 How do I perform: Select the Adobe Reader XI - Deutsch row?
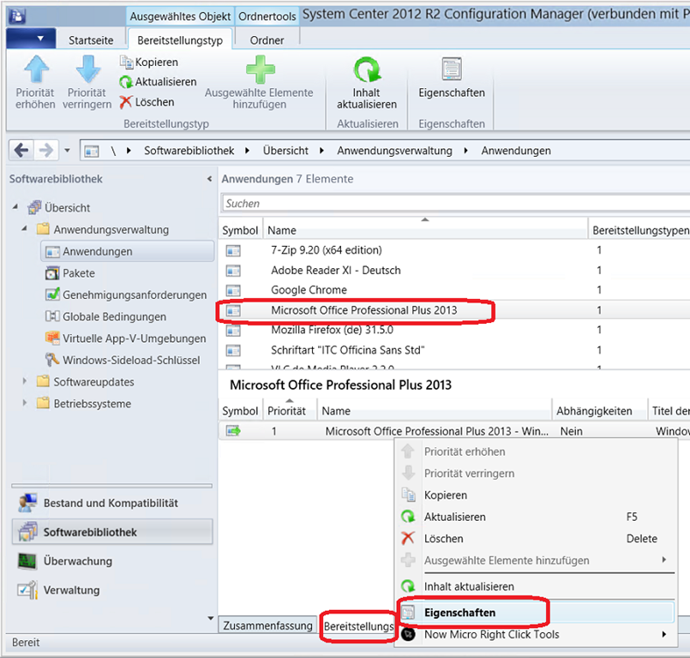pos(454,271)
